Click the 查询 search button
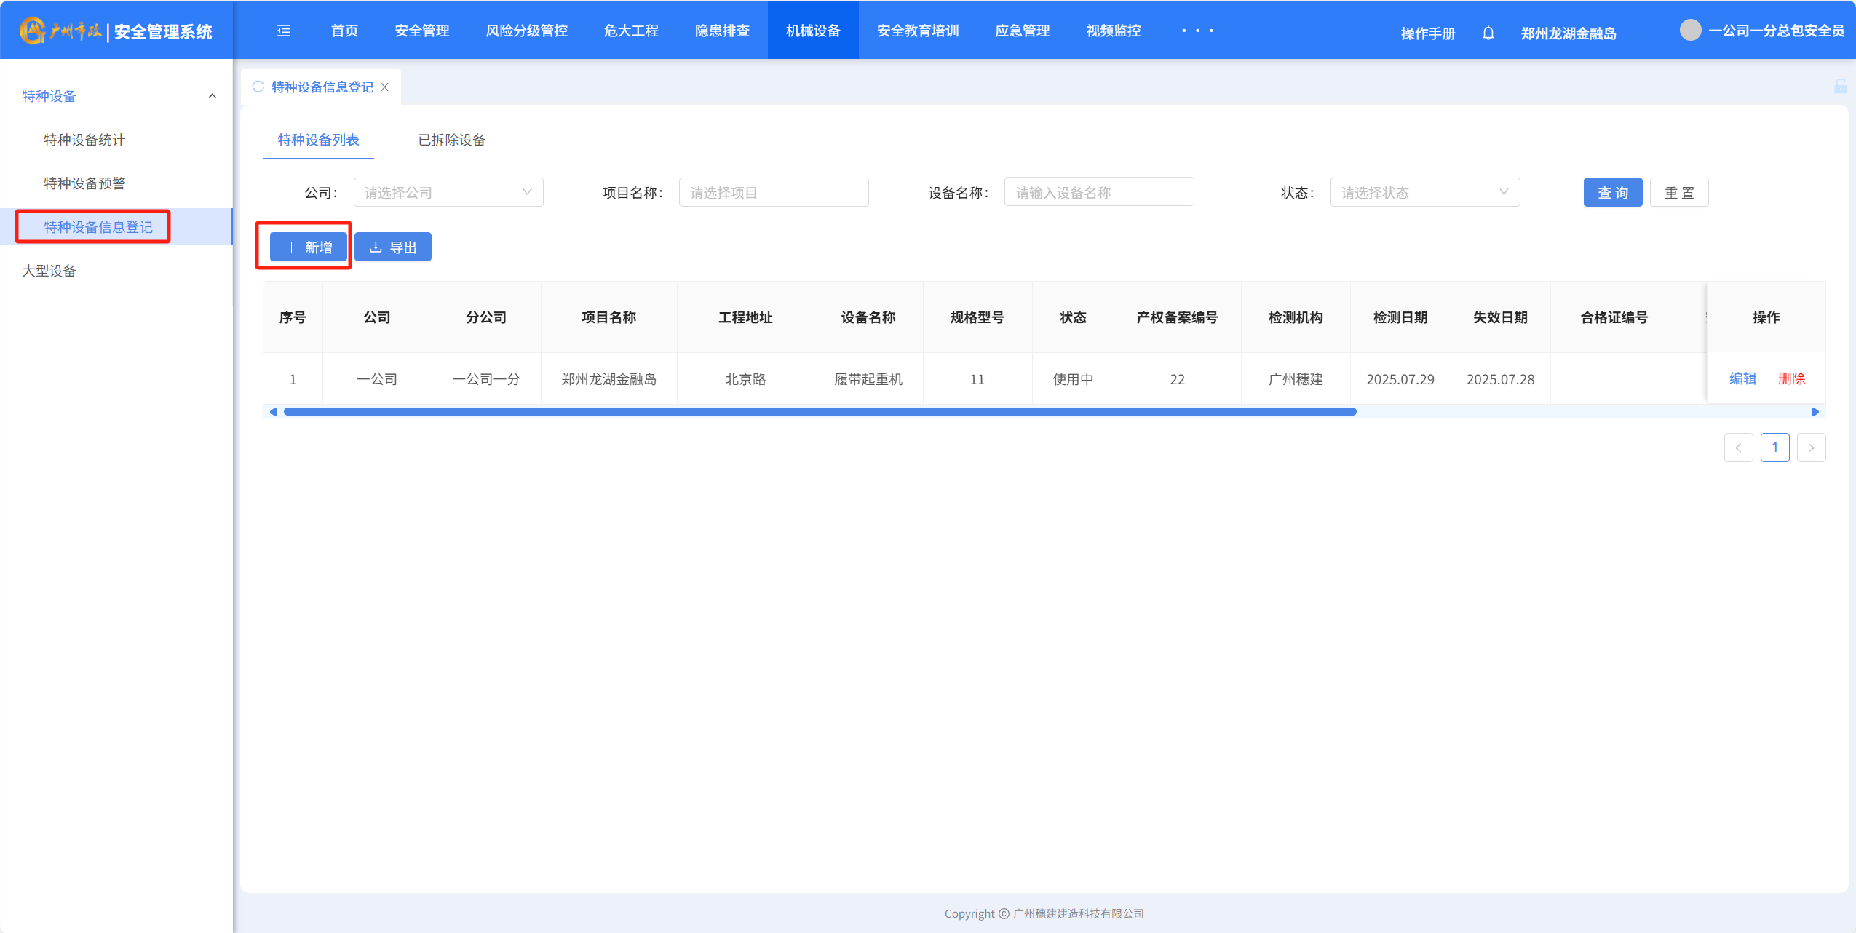 1612,193
